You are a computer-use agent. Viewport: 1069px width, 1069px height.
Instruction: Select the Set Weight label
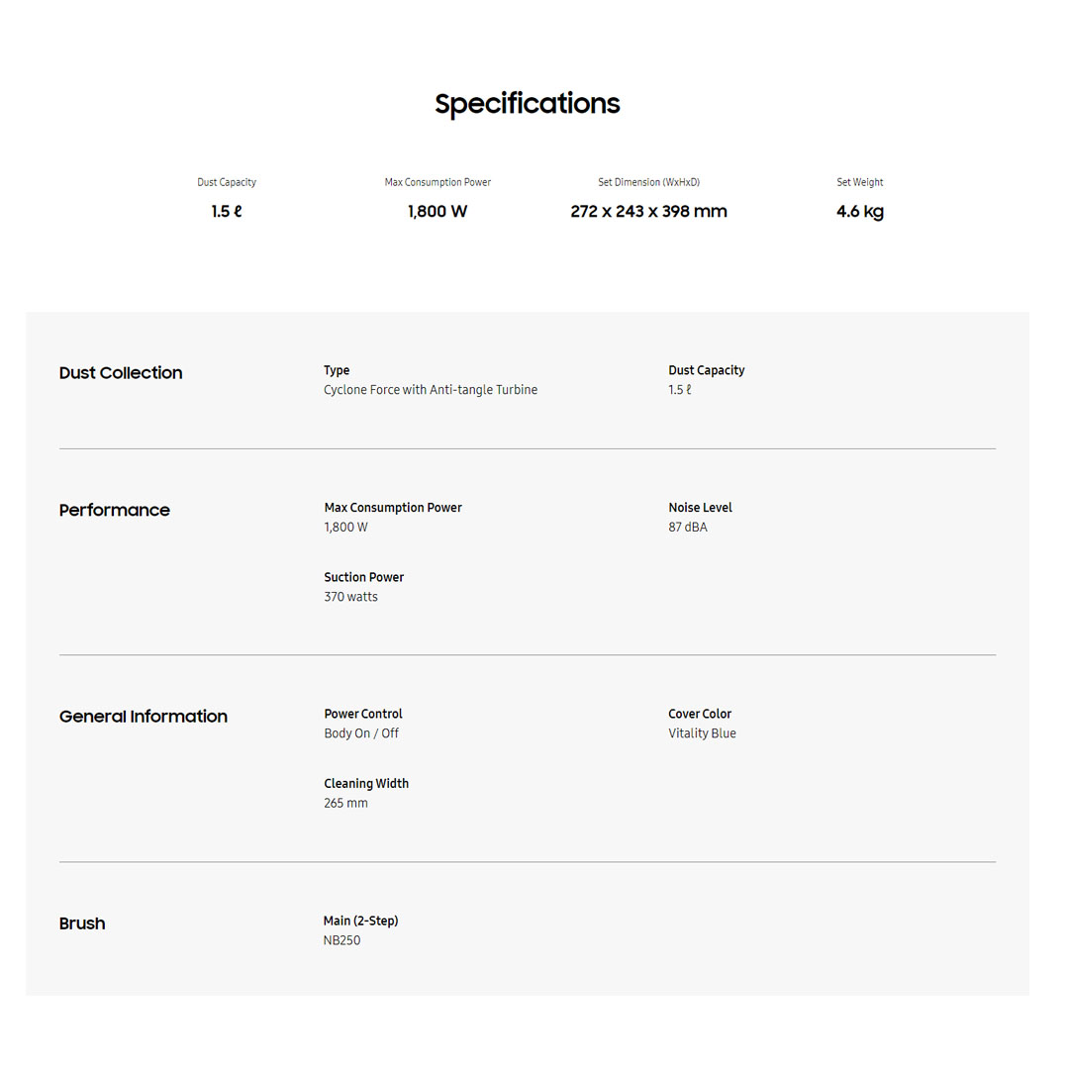point(859,182)
